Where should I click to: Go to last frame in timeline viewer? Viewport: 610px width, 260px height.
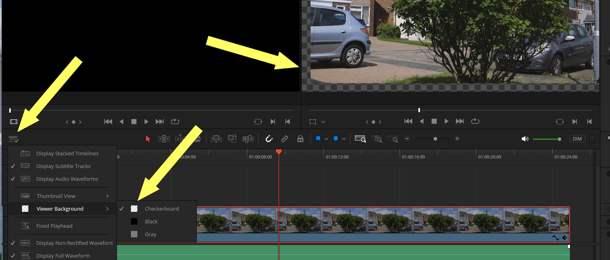click(460, 121)
